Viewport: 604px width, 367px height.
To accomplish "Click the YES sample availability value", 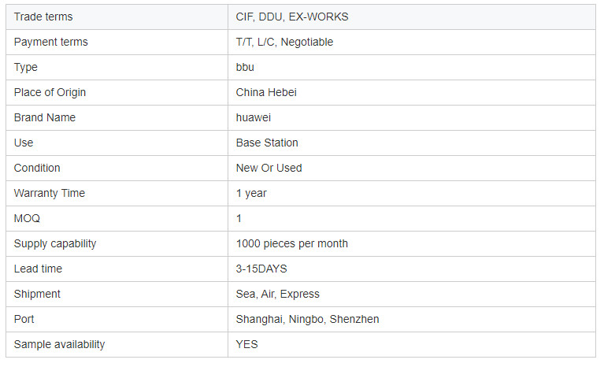I will [x=246, y=344].
